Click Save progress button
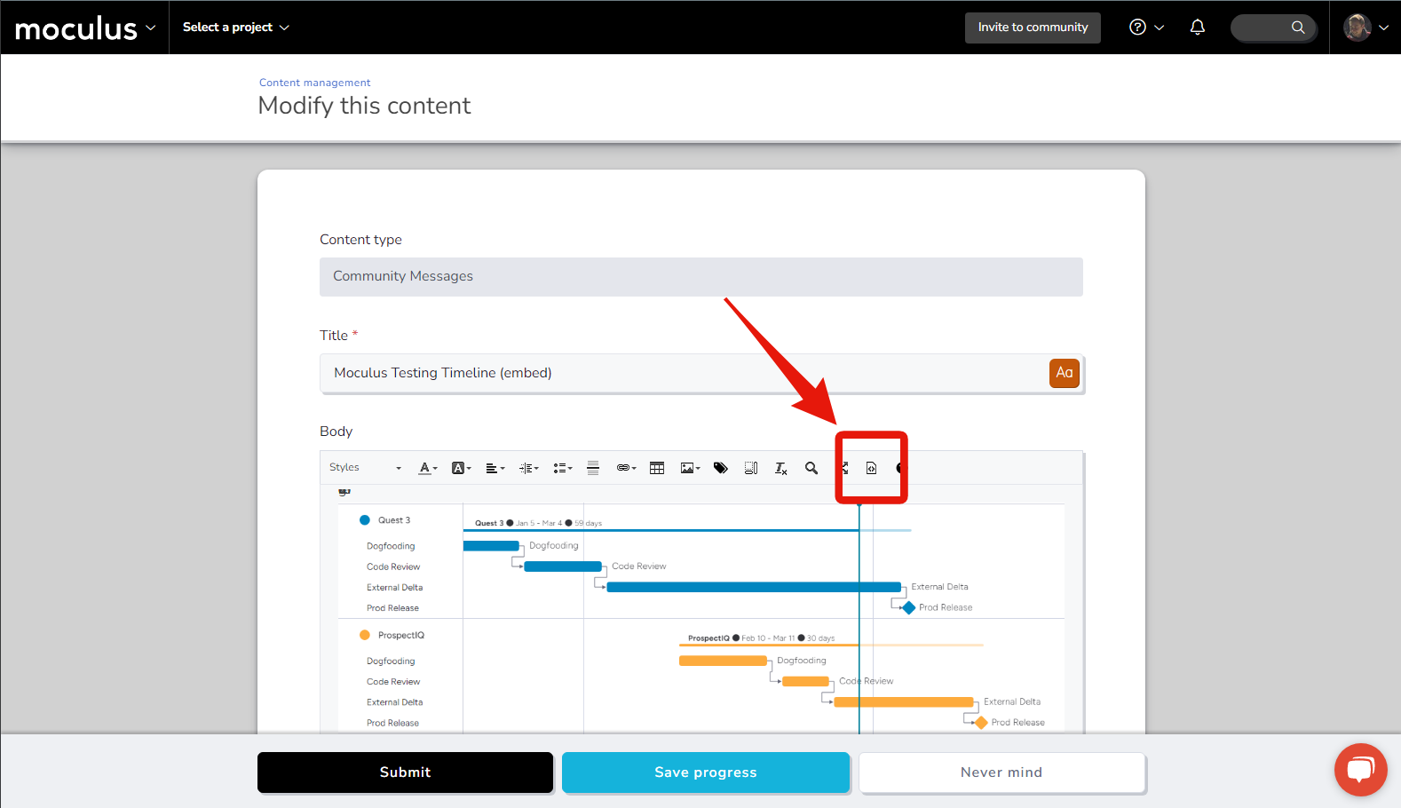The image size is (1401, 808). coord(706,772)
